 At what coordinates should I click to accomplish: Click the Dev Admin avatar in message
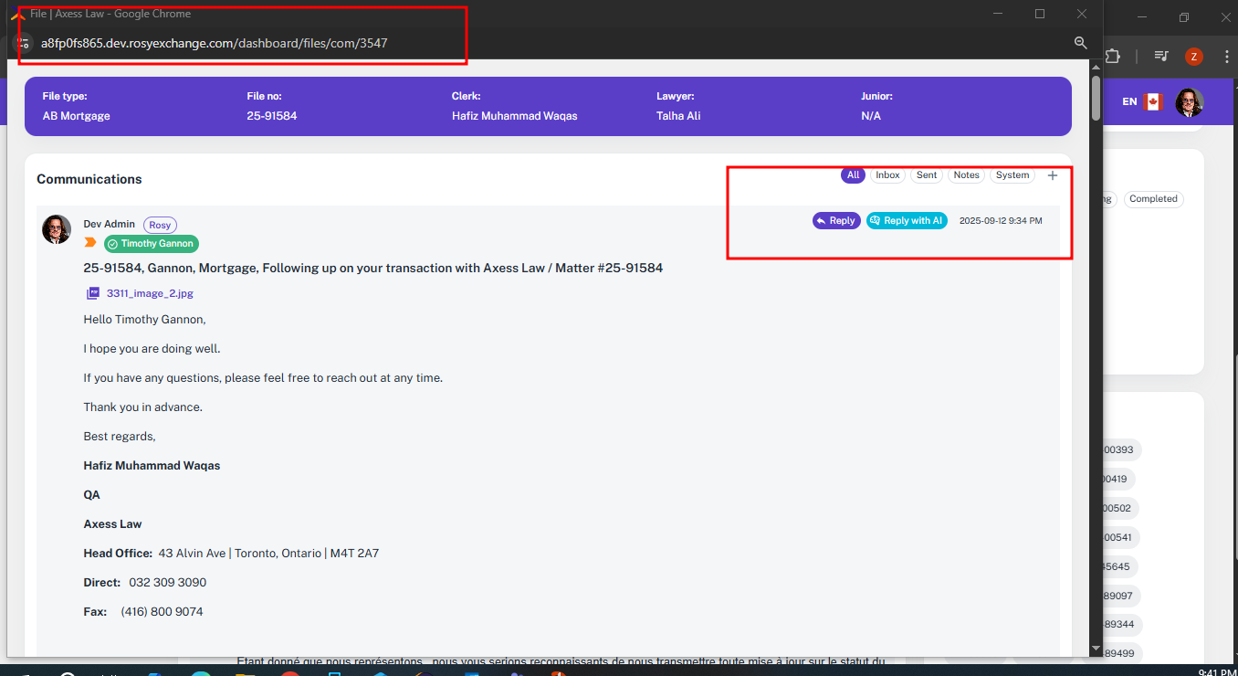pyautogui.click(x=57, y=229)
